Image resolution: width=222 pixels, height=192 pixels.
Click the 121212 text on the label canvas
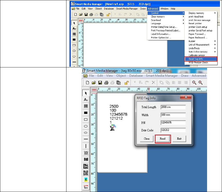click(116, 118)
